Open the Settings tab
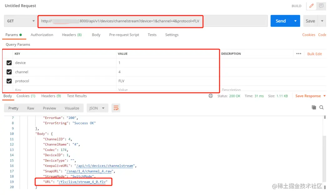This screenshot has height=195, width=328. point(172,35)
